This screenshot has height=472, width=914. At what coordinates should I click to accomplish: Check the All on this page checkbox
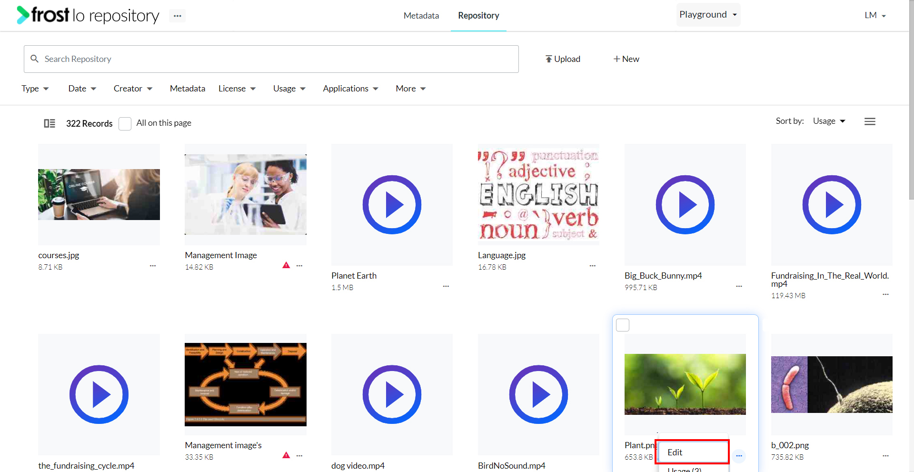click(x=125, y=123)
